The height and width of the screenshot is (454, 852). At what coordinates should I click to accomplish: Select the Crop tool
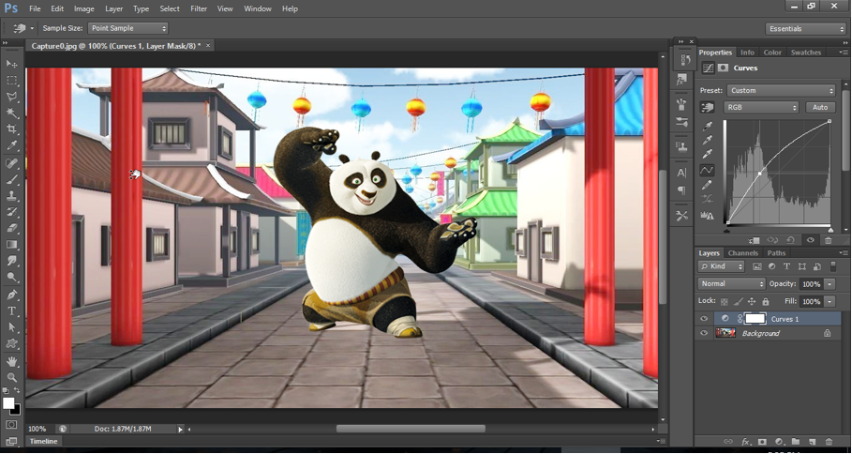click(12, 129)
